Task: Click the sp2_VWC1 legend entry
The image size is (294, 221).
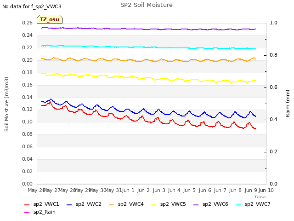Action: point(42,204)
